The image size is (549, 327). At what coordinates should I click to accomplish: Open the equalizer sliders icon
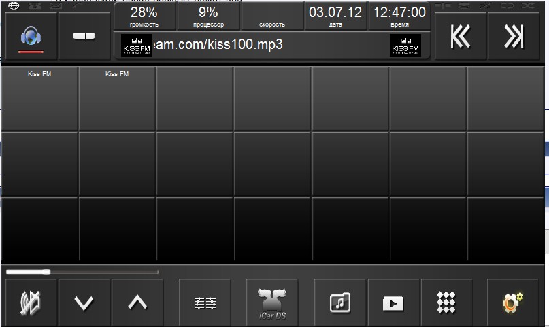(205, 303)
